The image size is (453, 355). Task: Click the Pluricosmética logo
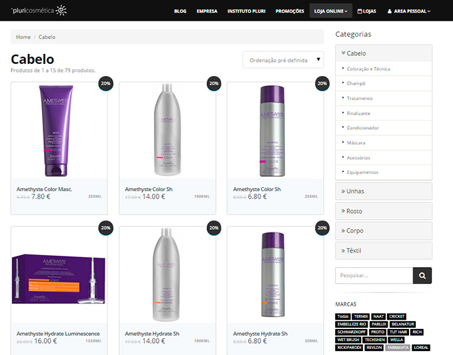tap(39, 11)
